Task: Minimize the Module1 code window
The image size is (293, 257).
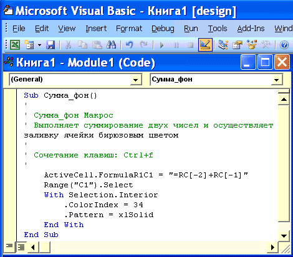Action: pos(248,62)
